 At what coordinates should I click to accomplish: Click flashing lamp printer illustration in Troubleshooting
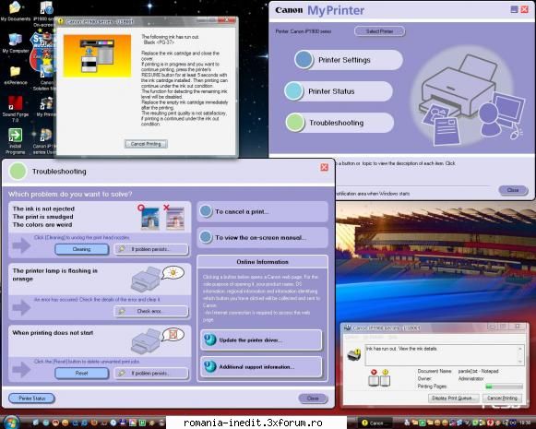point(157,279)
